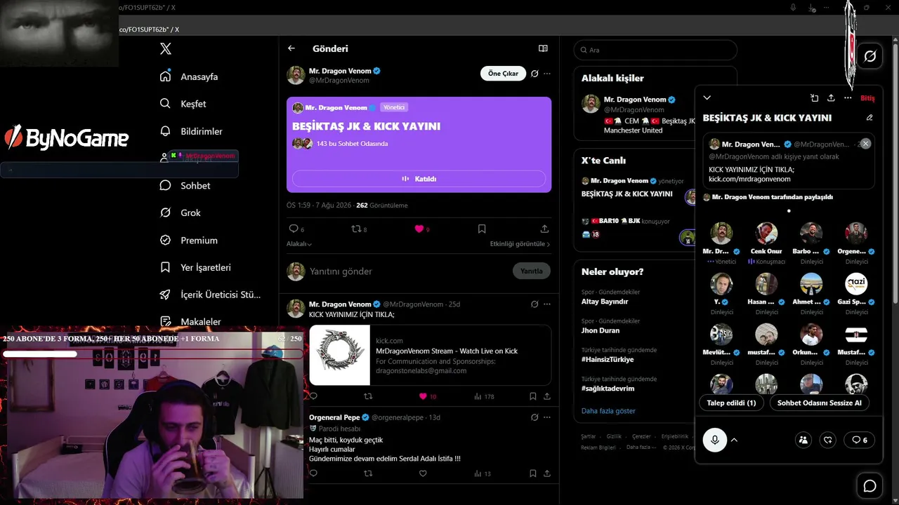The height and width of the screenshot is (505, 899).
Task: Open Etkinliği görüntüle link
Action: point(520,244)
